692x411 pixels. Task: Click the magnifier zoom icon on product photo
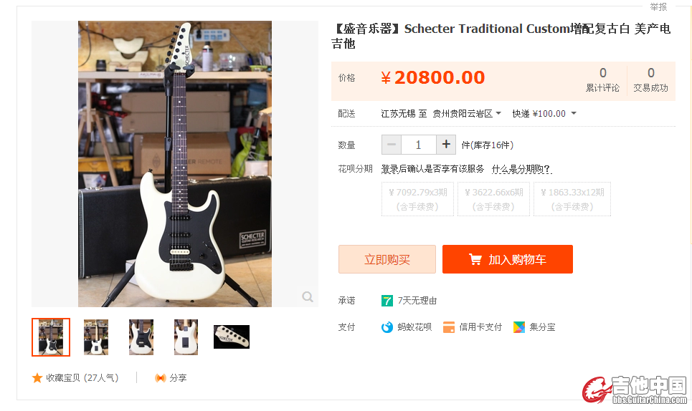tap(308, 296)
